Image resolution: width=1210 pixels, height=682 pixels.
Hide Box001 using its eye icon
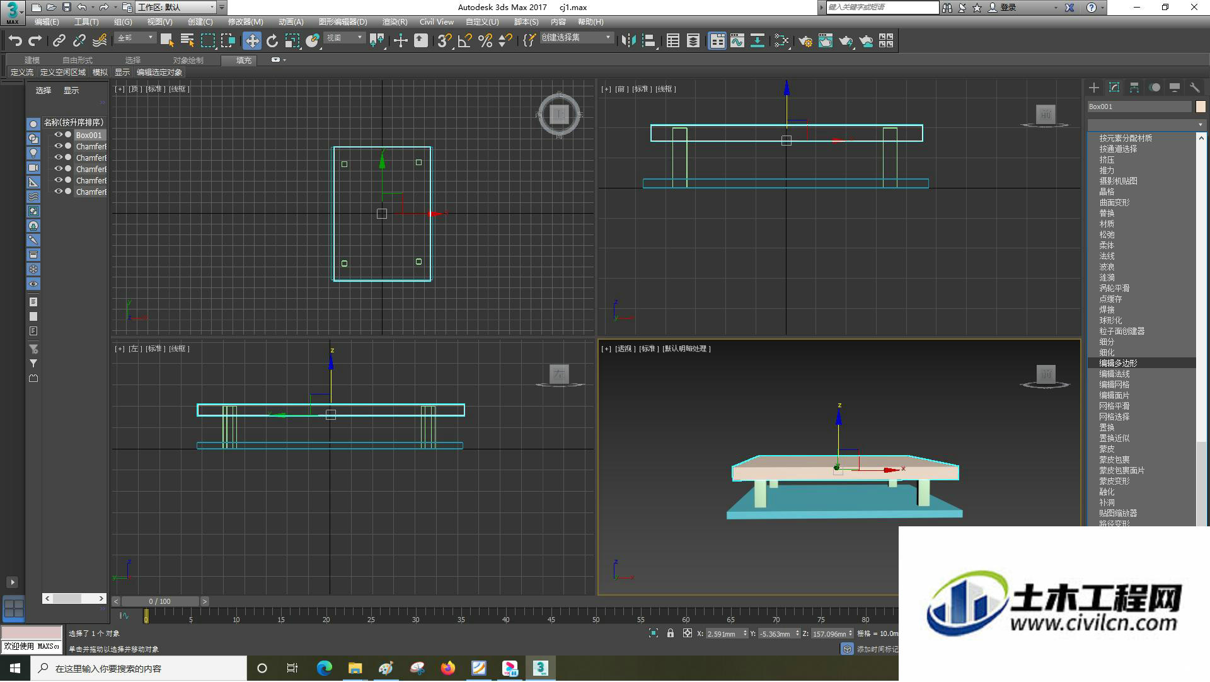(x=59, y=135)
